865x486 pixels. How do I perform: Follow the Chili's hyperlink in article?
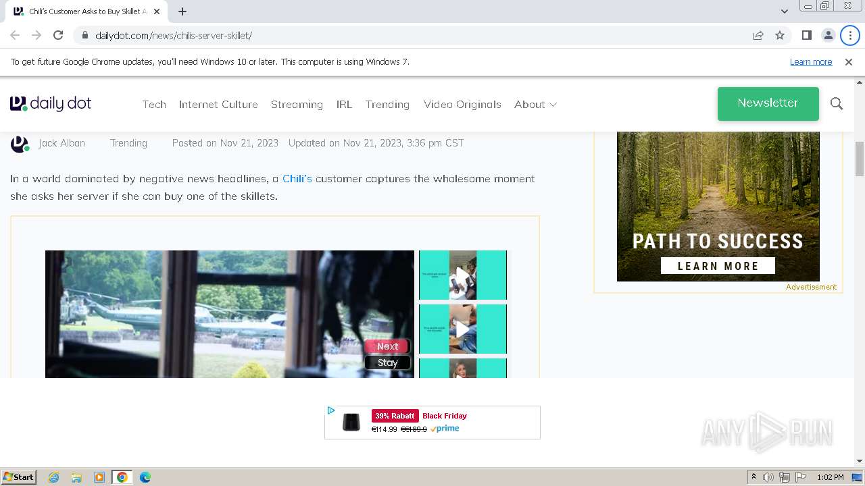(297, 179)
